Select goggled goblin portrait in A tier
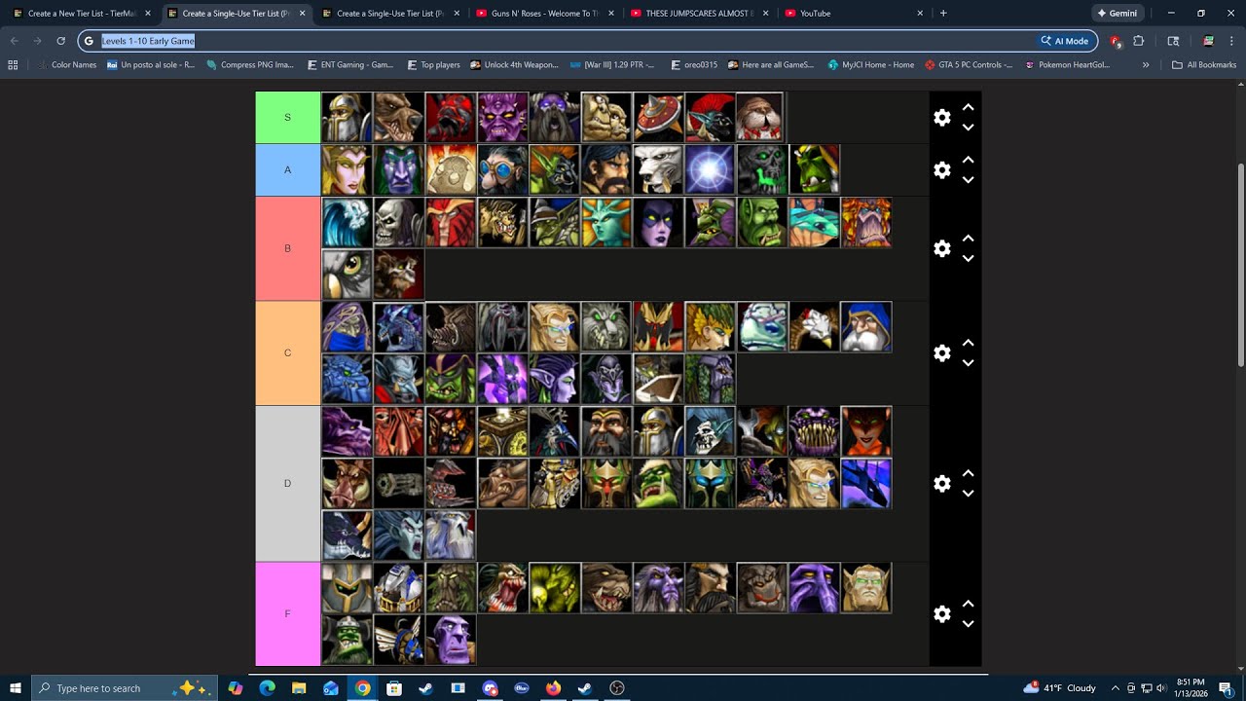Viewport: 1246px width, 701px height. coord(502,169)
